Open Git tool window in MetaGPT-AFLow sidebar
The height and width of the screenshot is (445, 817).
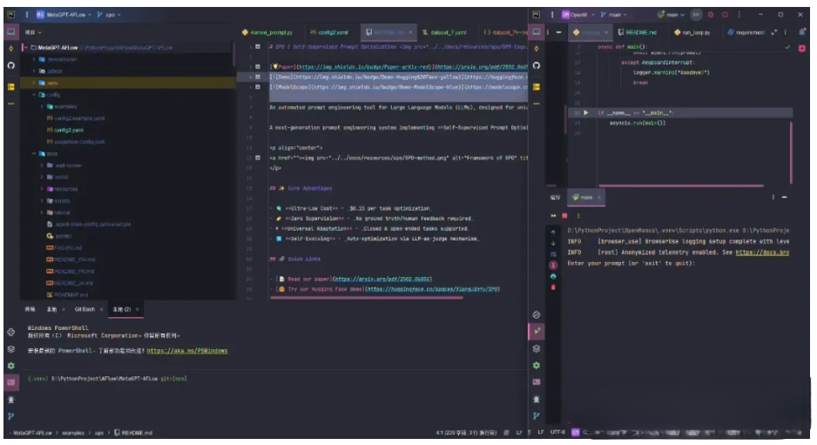(x=11, y=416)
